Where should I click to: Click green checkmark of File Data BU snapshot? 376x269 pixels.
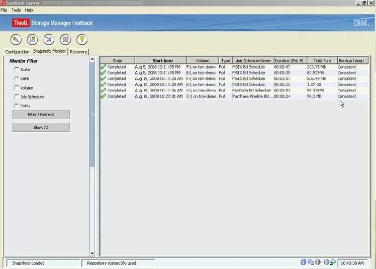coord(103,91)
